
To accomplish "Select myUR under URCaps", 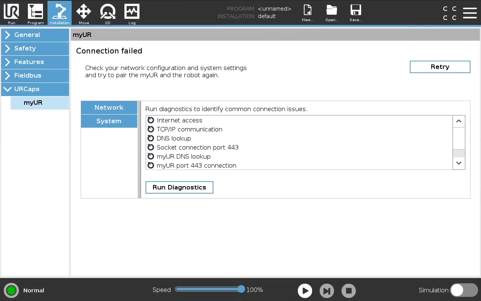I will tap(40, 102).
